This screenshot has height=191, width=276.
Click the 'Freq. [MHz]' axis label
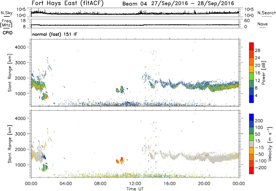click(7, 23)
